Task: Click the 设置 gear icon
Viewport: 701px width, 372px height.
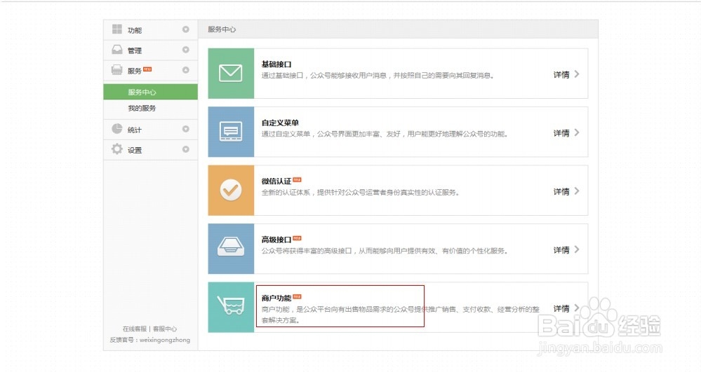Action: point(116,149)
